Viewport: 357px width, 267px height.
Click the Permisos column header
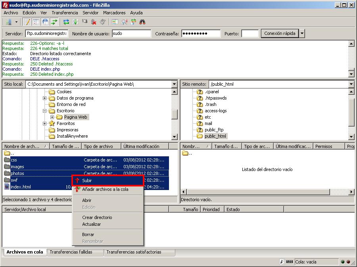point(329,146)
